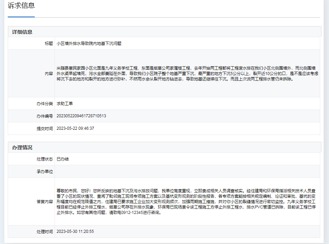
Task: Click the 承办单位 label
Action: click(x=45, y=172)
